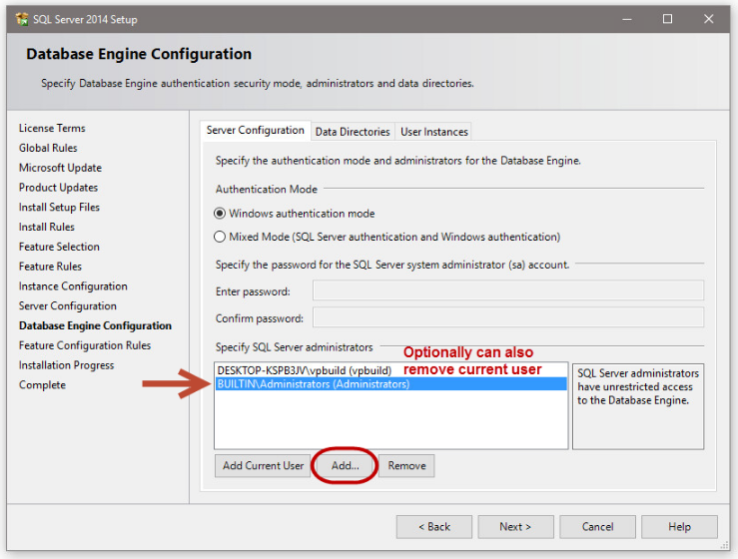738x559 pixels.
Task: Switch to the Data Directories tab
Action: pos(353,132)
